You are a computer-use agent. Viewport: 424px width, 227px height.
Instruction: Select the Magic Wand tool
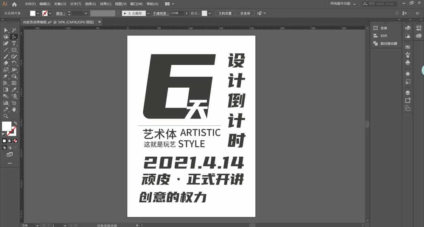click(14, 30)
